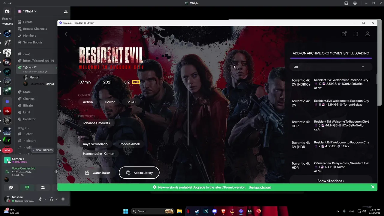Click Add to Library button
This screenshot has width=384, height=216.
(x=139, y=173)
